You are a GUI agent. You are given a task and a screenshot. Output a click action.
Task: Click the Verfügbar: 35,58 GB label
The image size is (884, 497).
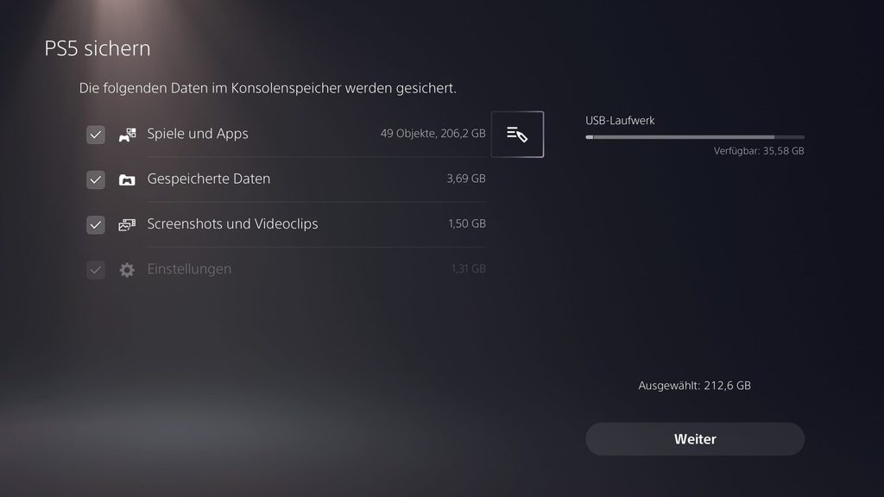tap(759, 151)
